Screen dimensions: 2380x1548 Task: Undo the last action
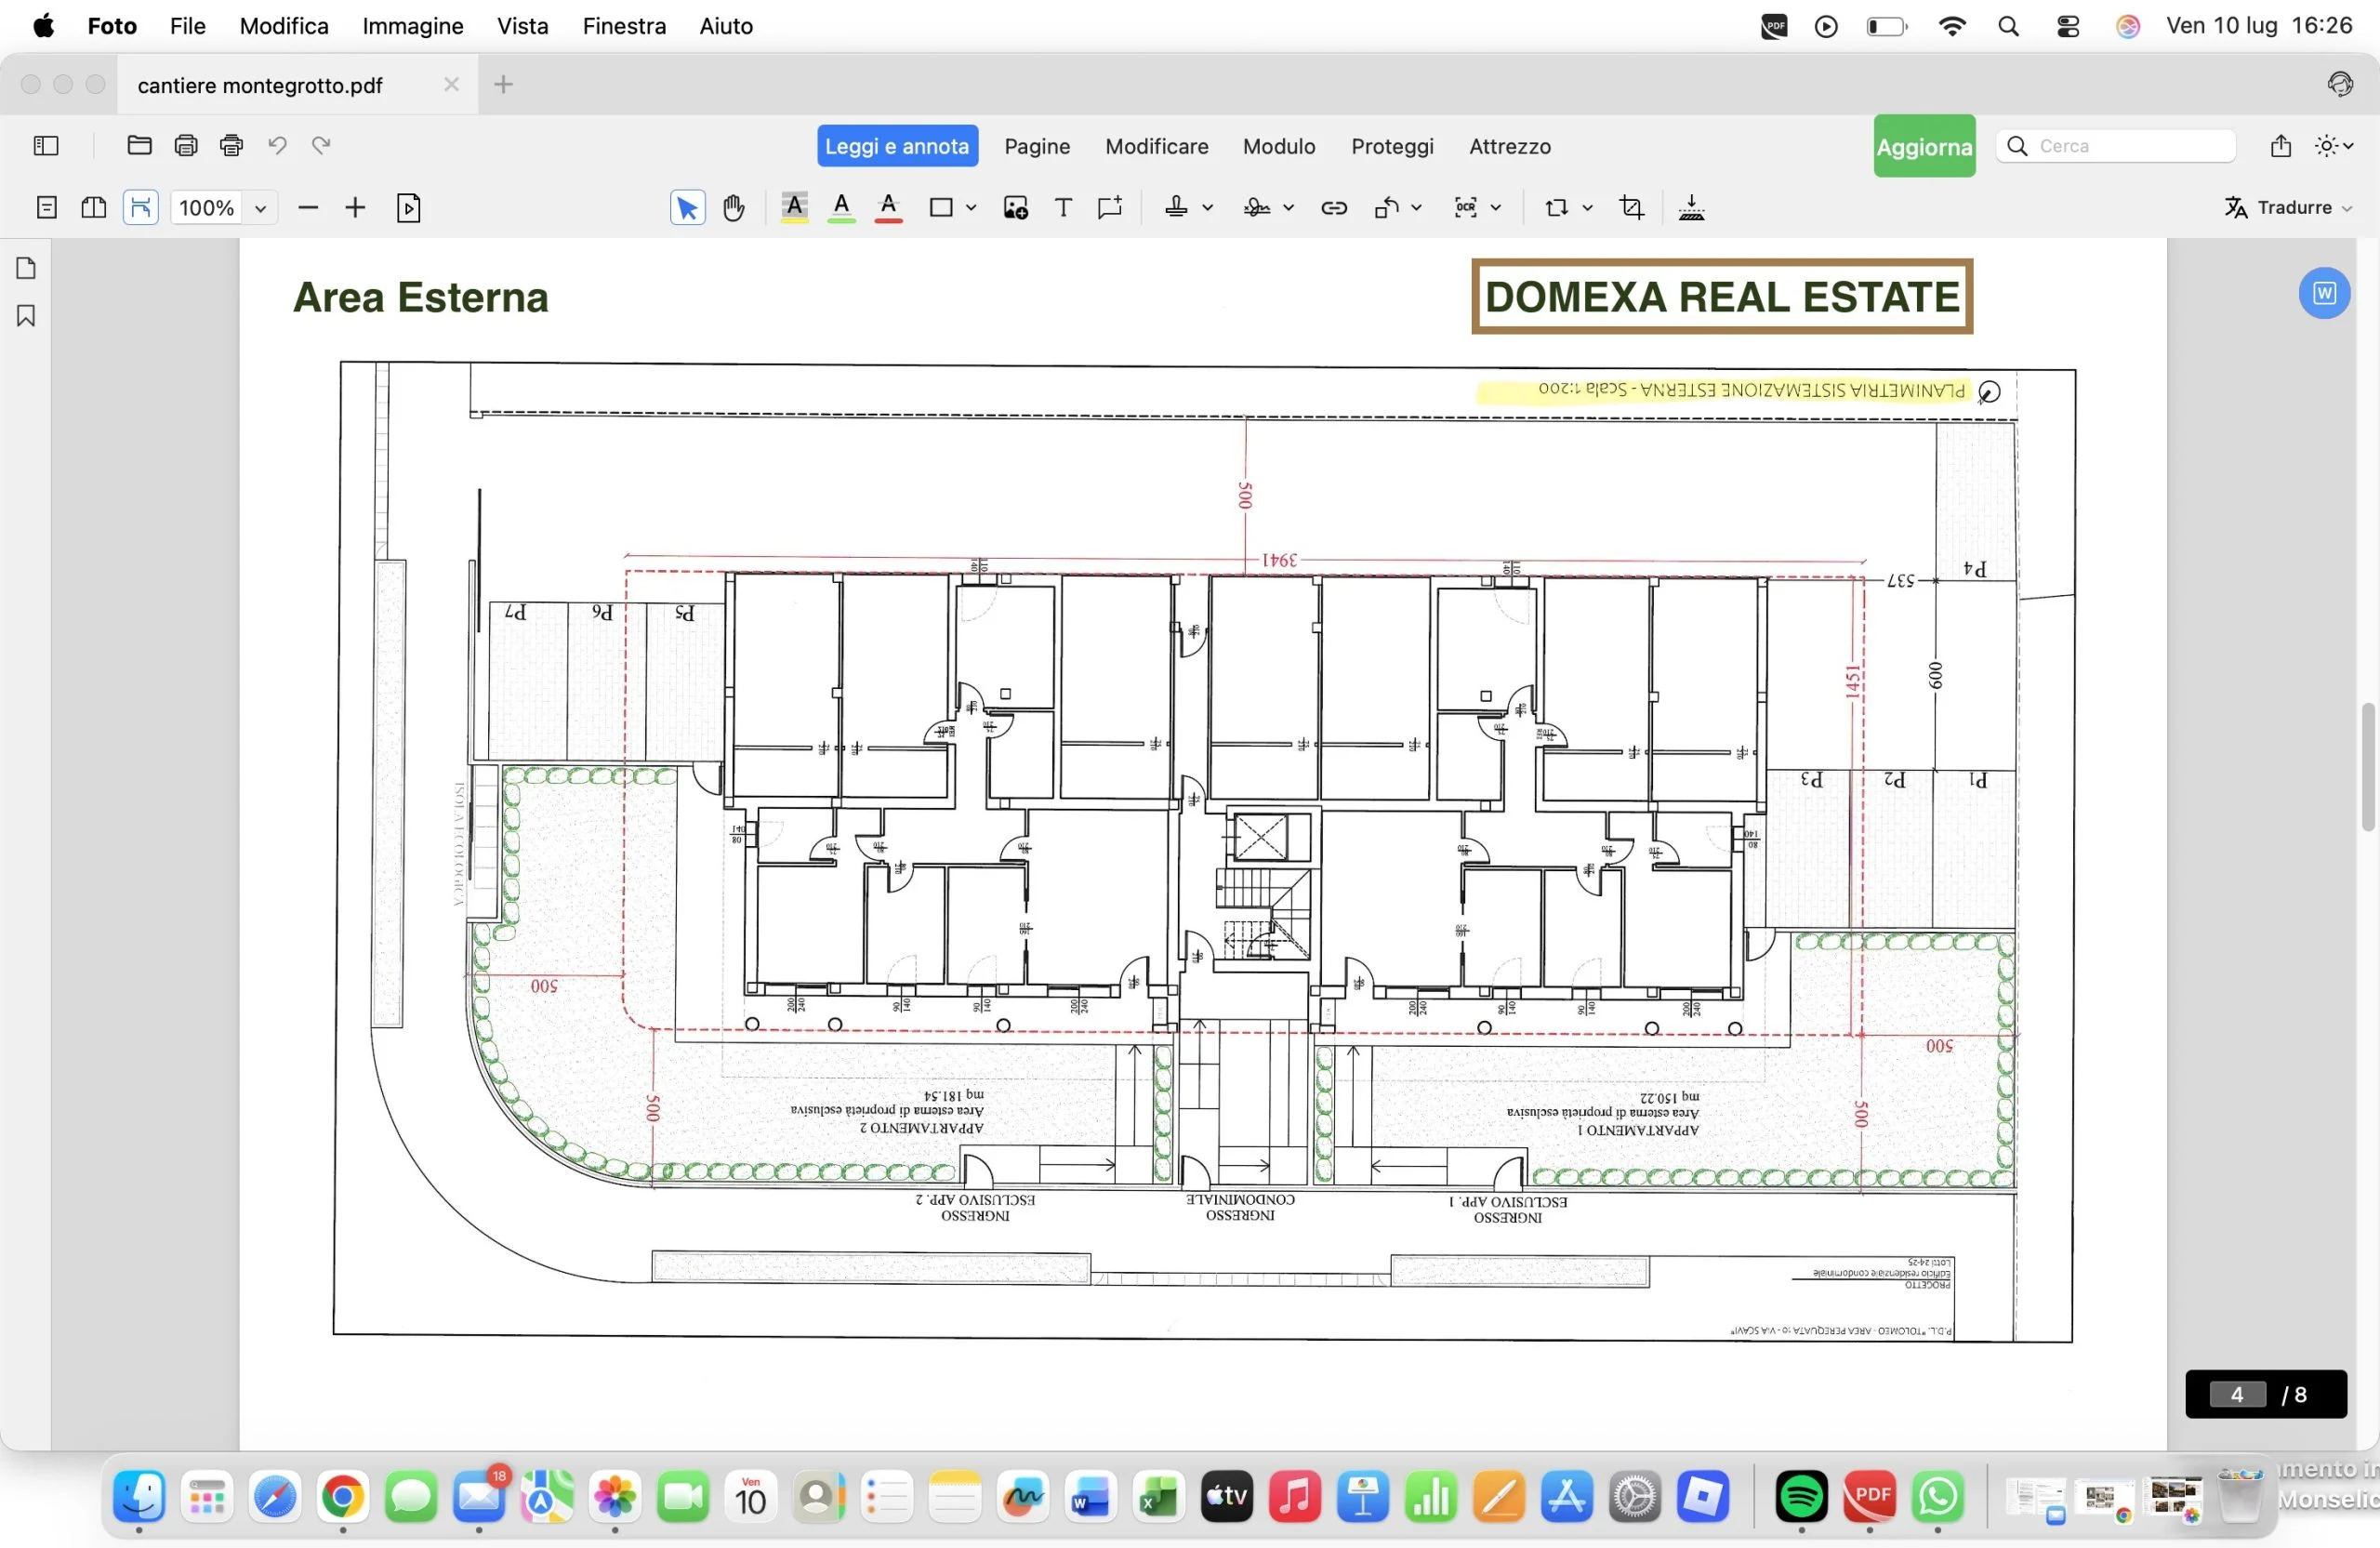277,146
